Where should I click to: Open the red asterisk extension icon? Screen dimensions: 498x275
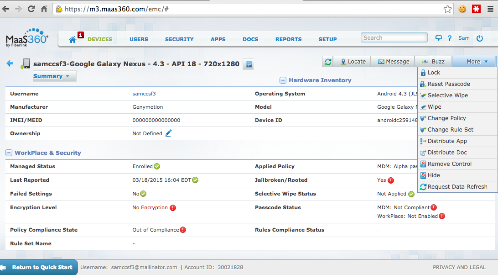pos(476,9)
